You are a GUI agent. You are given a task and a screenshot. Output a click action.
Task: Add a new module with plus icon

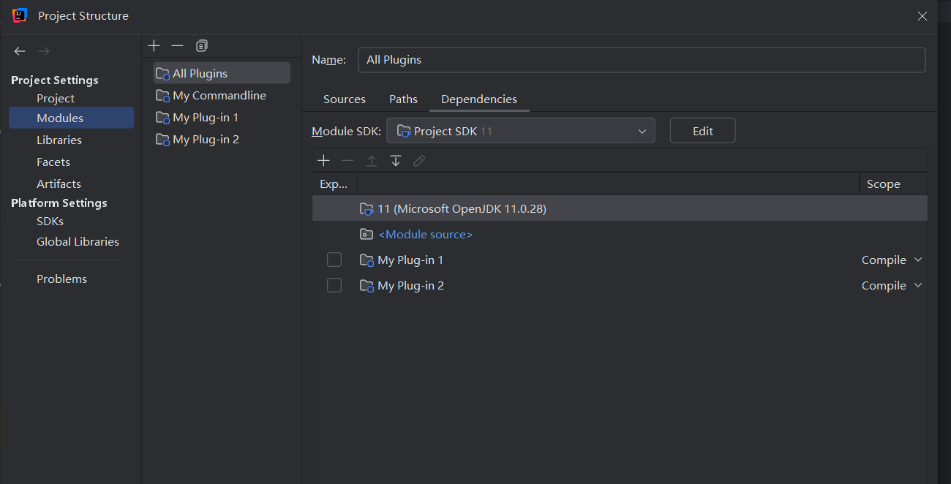(x=154, y=46)
